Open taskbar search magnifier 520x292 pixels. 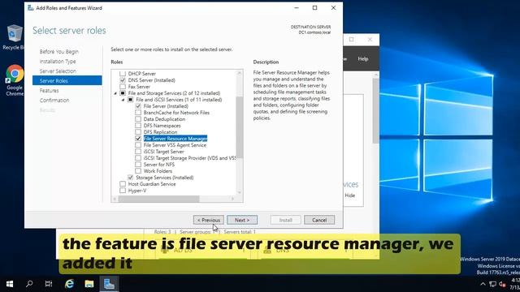click(x=29, y=284)
